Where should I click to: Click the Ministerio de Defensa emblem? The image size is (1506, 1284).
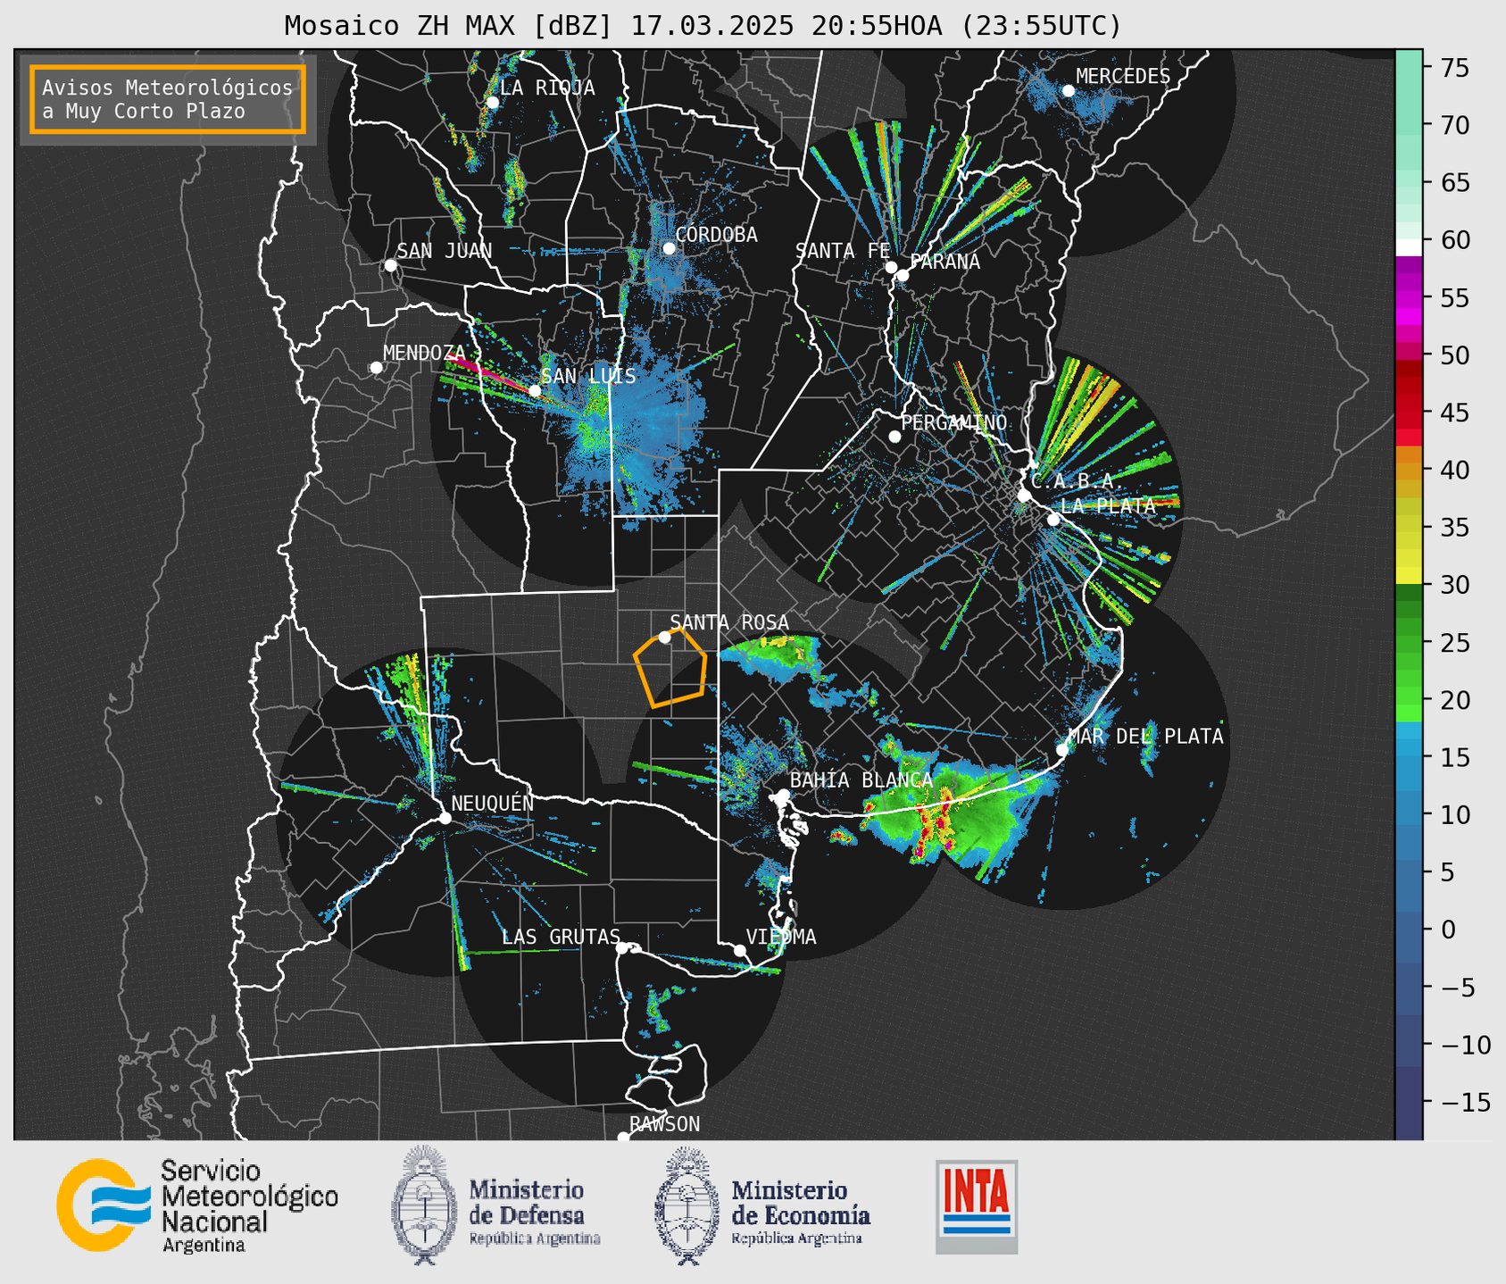point(424,1205)
